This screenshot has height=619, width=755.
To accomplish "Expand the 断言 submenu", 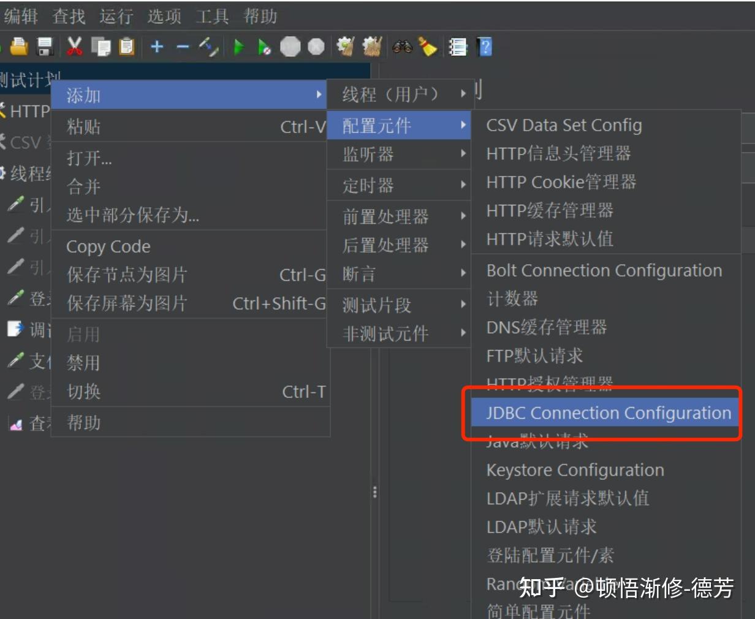I will (x=400, y=274).
